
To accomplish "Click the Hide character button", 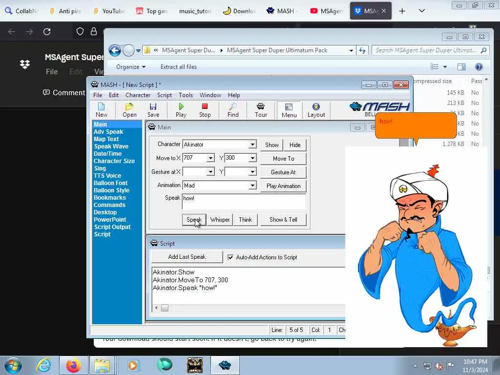I will (294, 145).
